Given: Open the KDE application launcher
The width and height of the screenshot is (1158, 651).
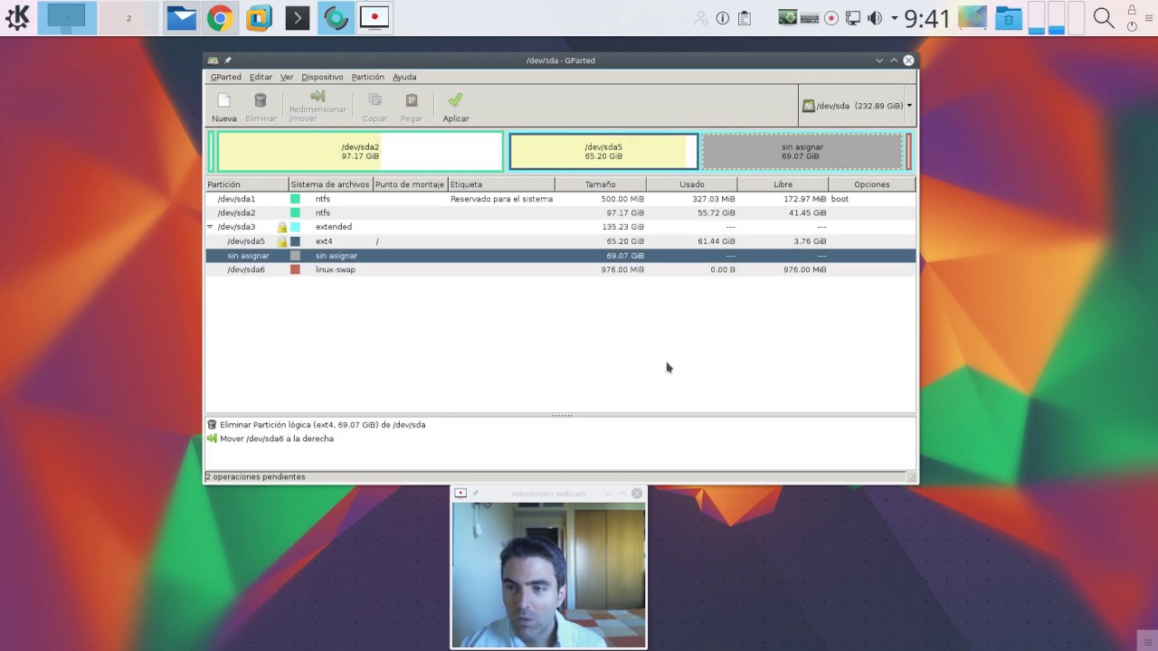Looking at the screenshot, I should pos(17,17).
